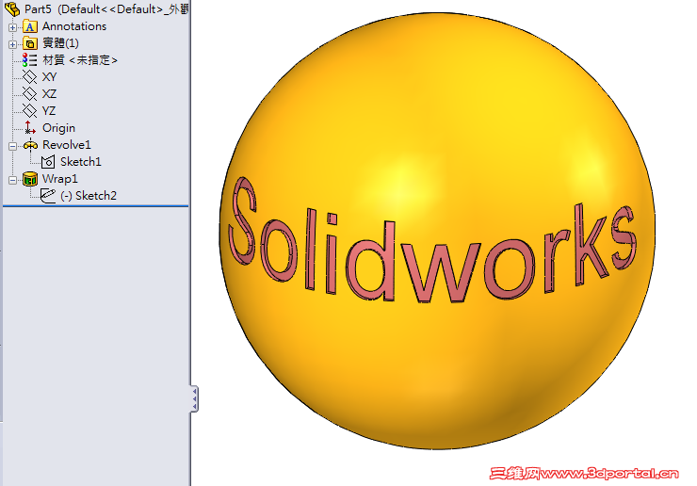Expand the Annotations folder
This screenshot has width=697, height=486.
12,27
